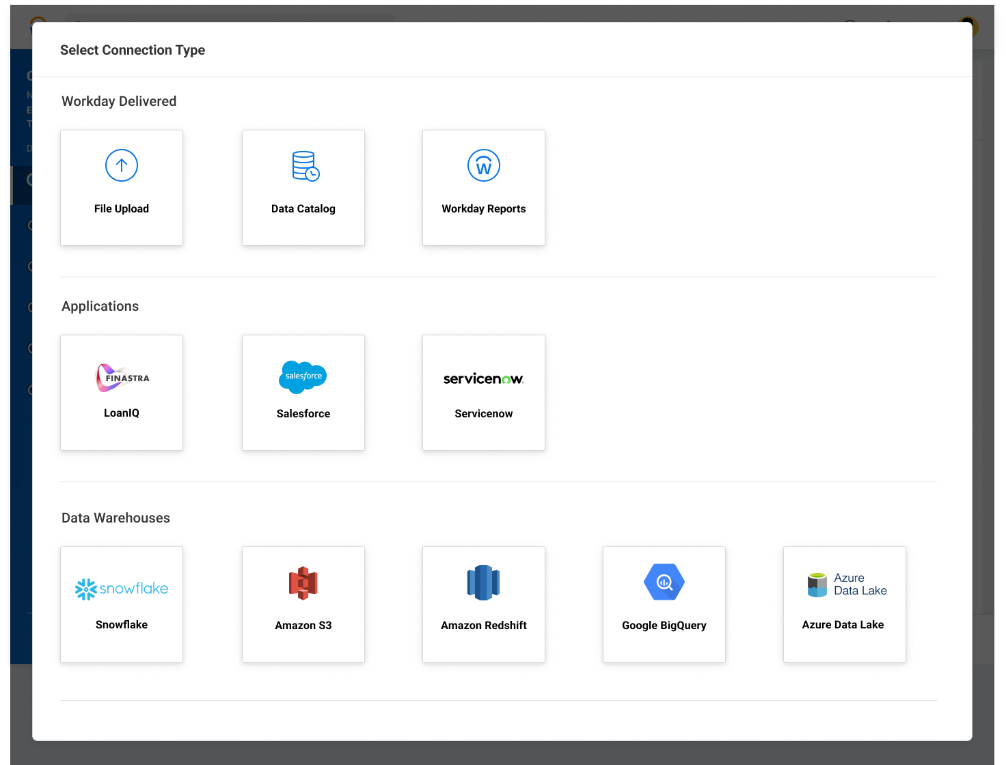Select the Amazon Redshift label

pos(484,626)
